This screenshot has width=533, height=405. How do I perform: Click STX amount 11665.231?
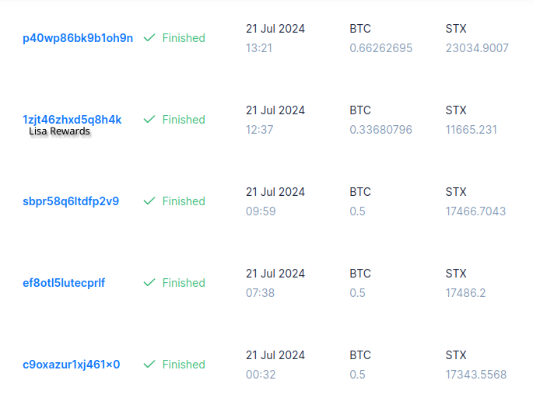click(x=472, y=130)
